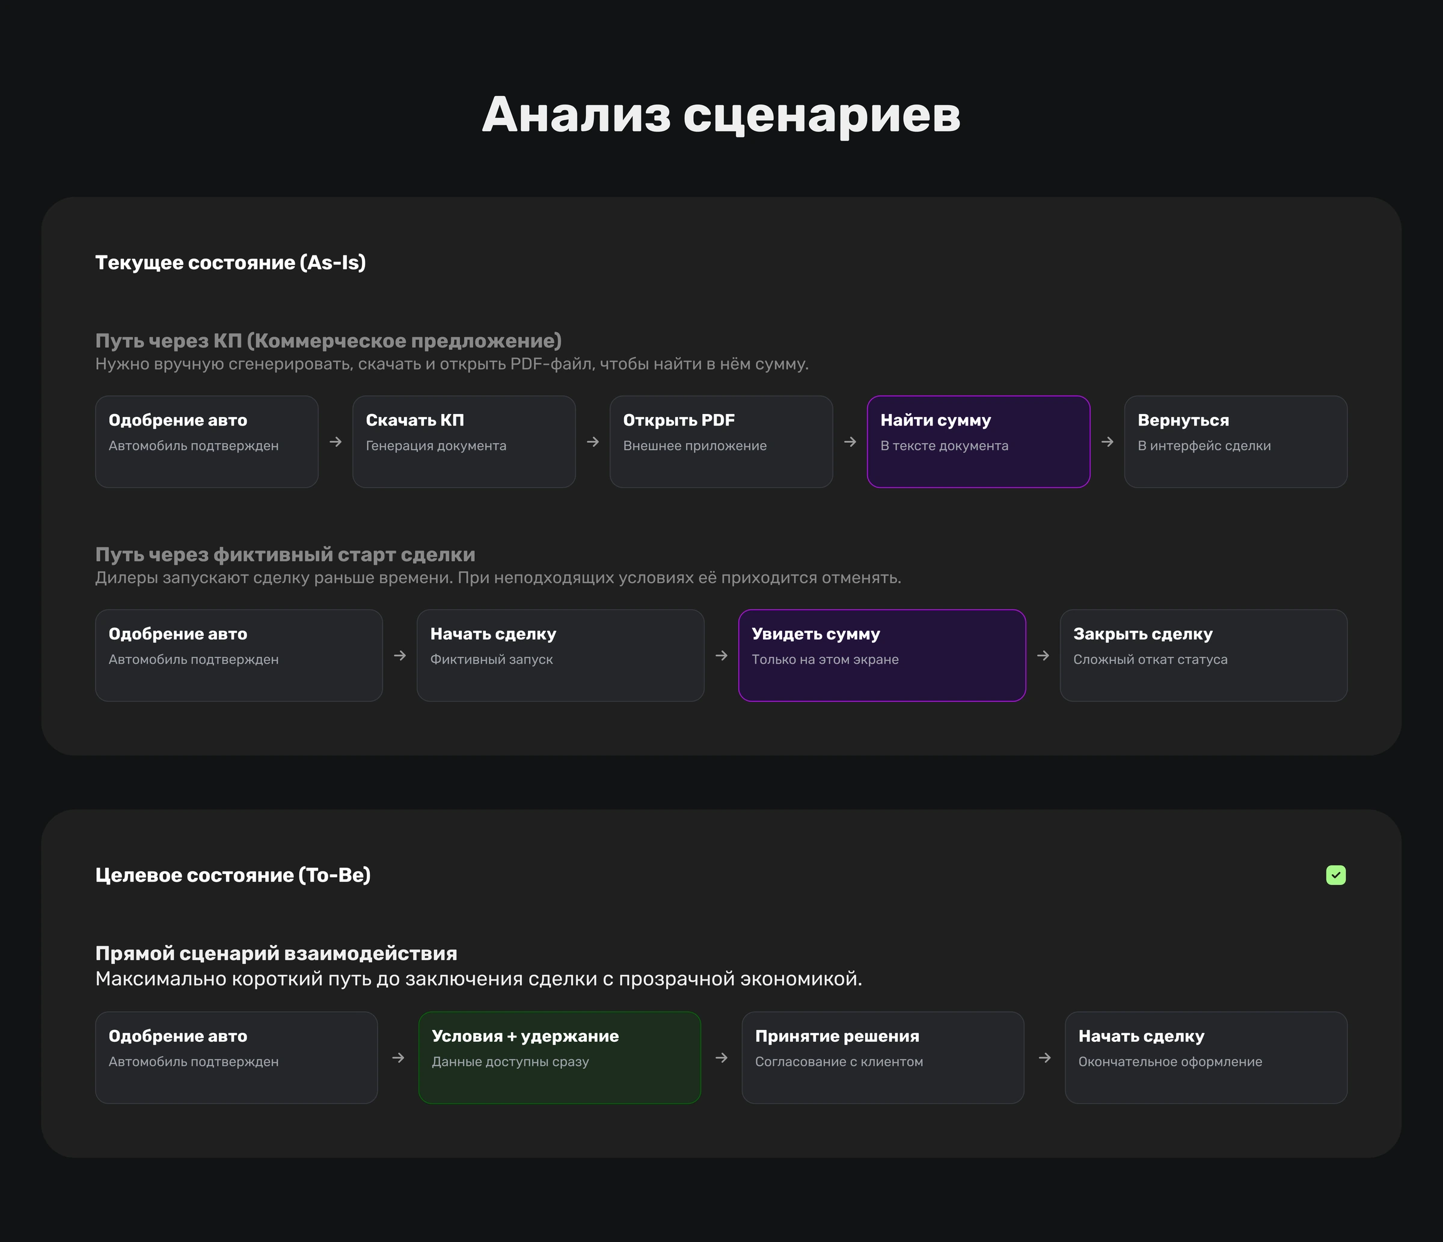Click 'Согласование с клиентом' subtitle text

coord(839,1062)
